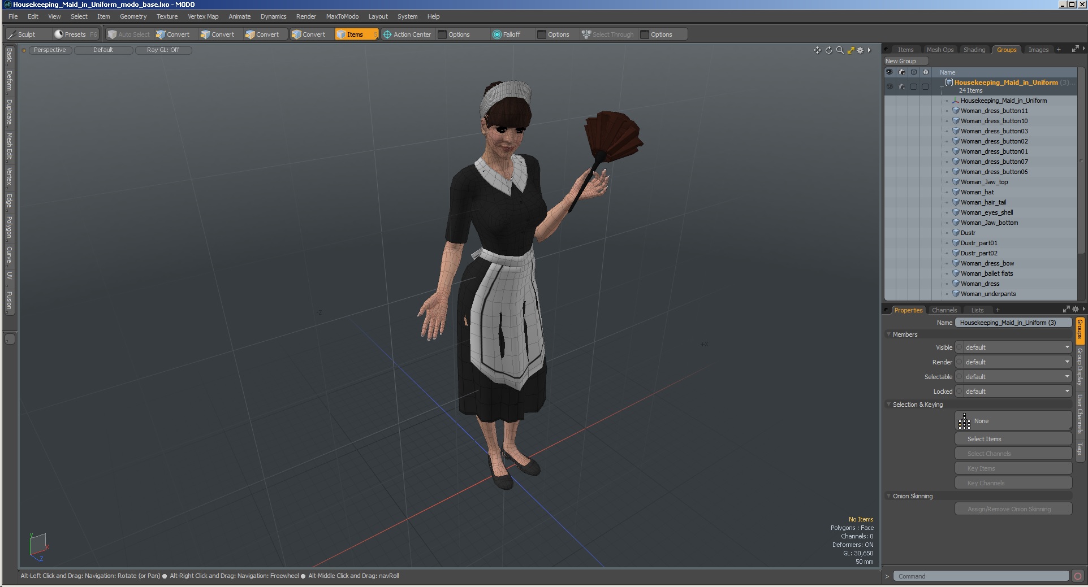Open Default shading style dropdown
Viewport: 1088px width, 587px height.
[103, 50]
